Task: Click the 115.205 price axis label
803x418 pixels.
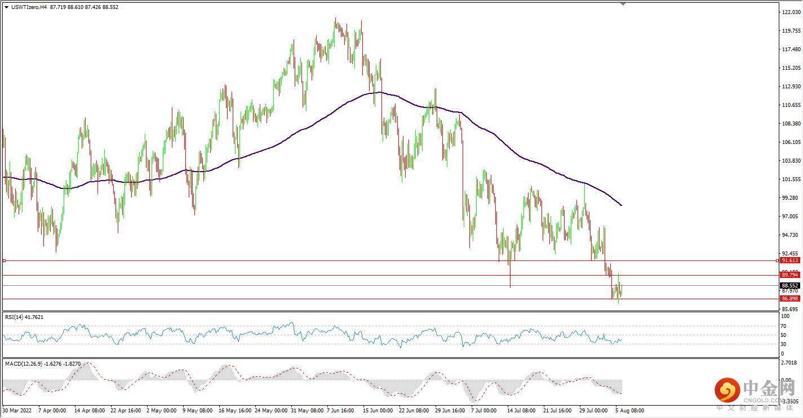Action: tap(791, 68)
